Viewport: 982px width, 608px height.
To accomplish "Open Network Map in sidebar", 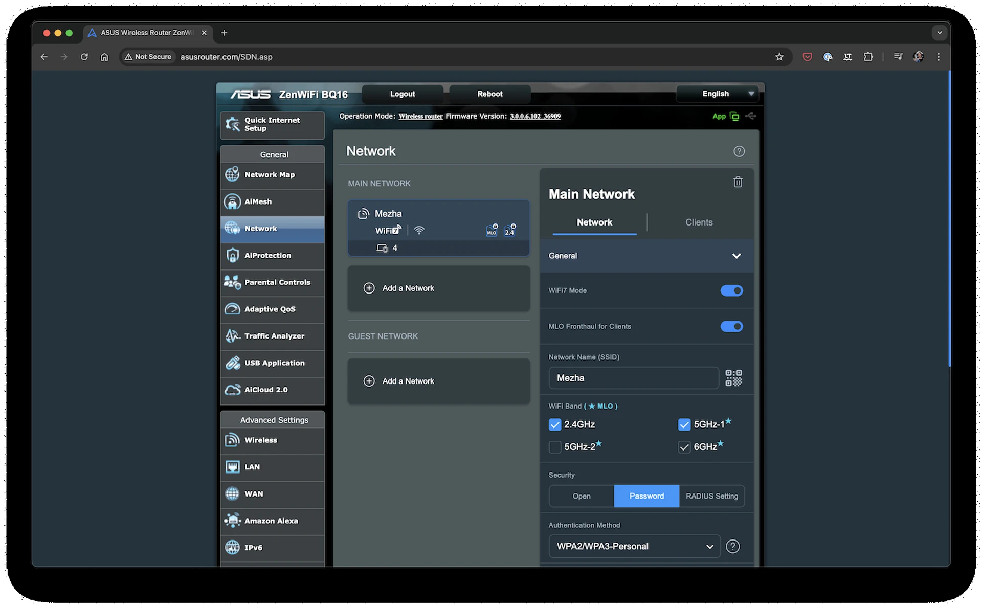I will 272,175.
